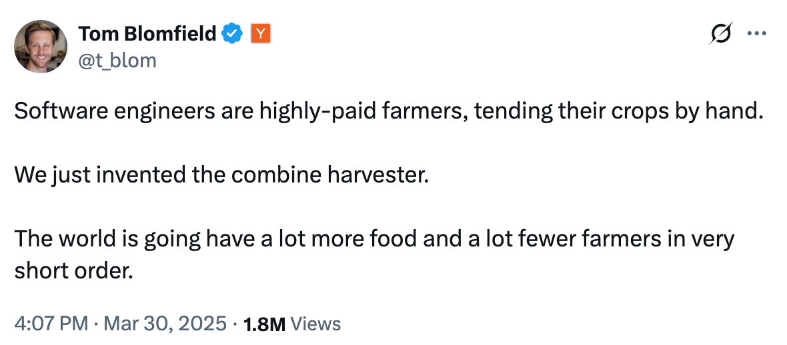Open Tom Blomfield's profile picture
The height and width of the screenshot is (345, 787).
pos(41,47)
